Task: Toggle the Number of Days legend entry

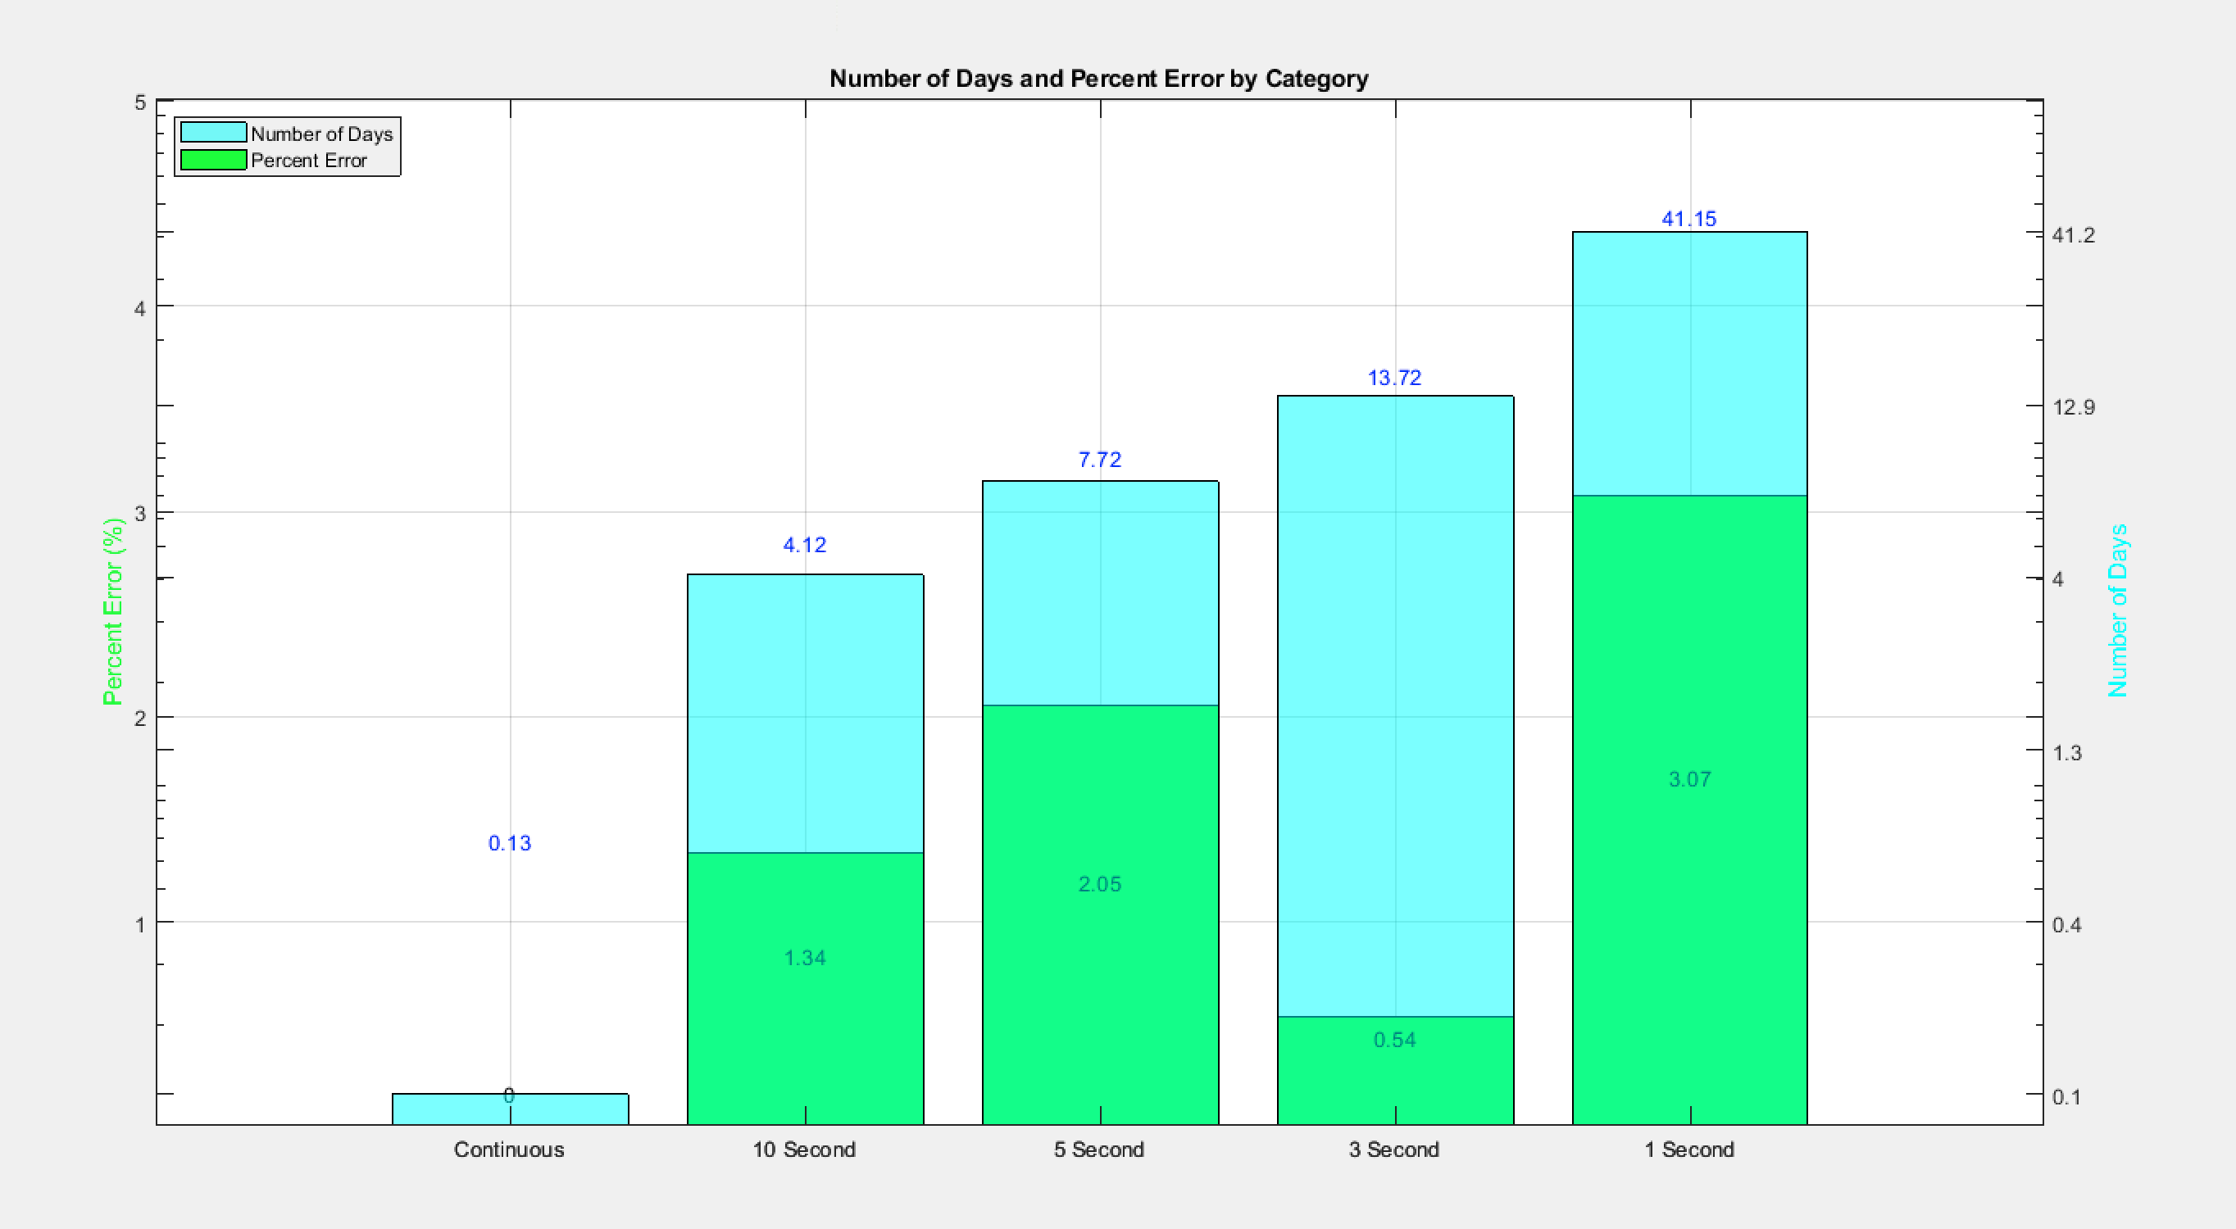Action: point(321,134)
